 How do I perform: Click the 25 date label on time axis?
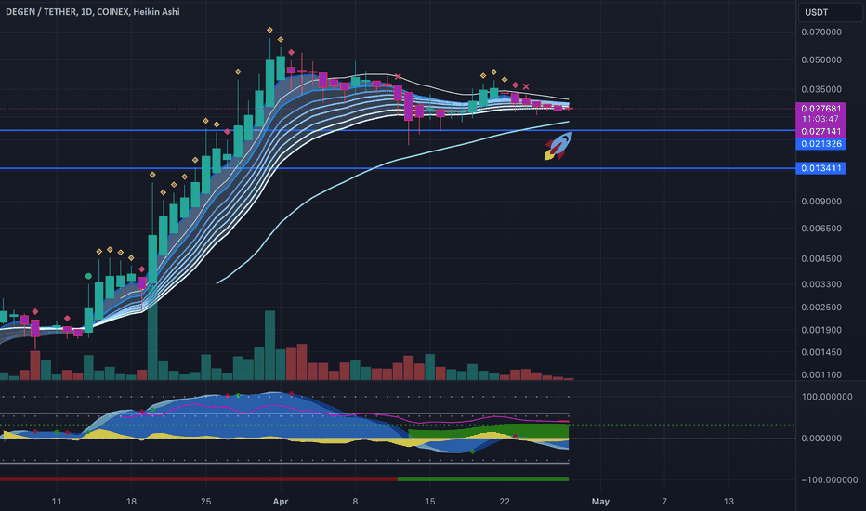pyautogui.click(x=205, y=502)
